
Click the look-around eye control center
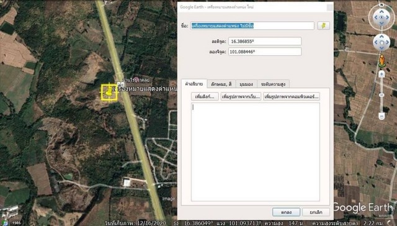point(381,17)
